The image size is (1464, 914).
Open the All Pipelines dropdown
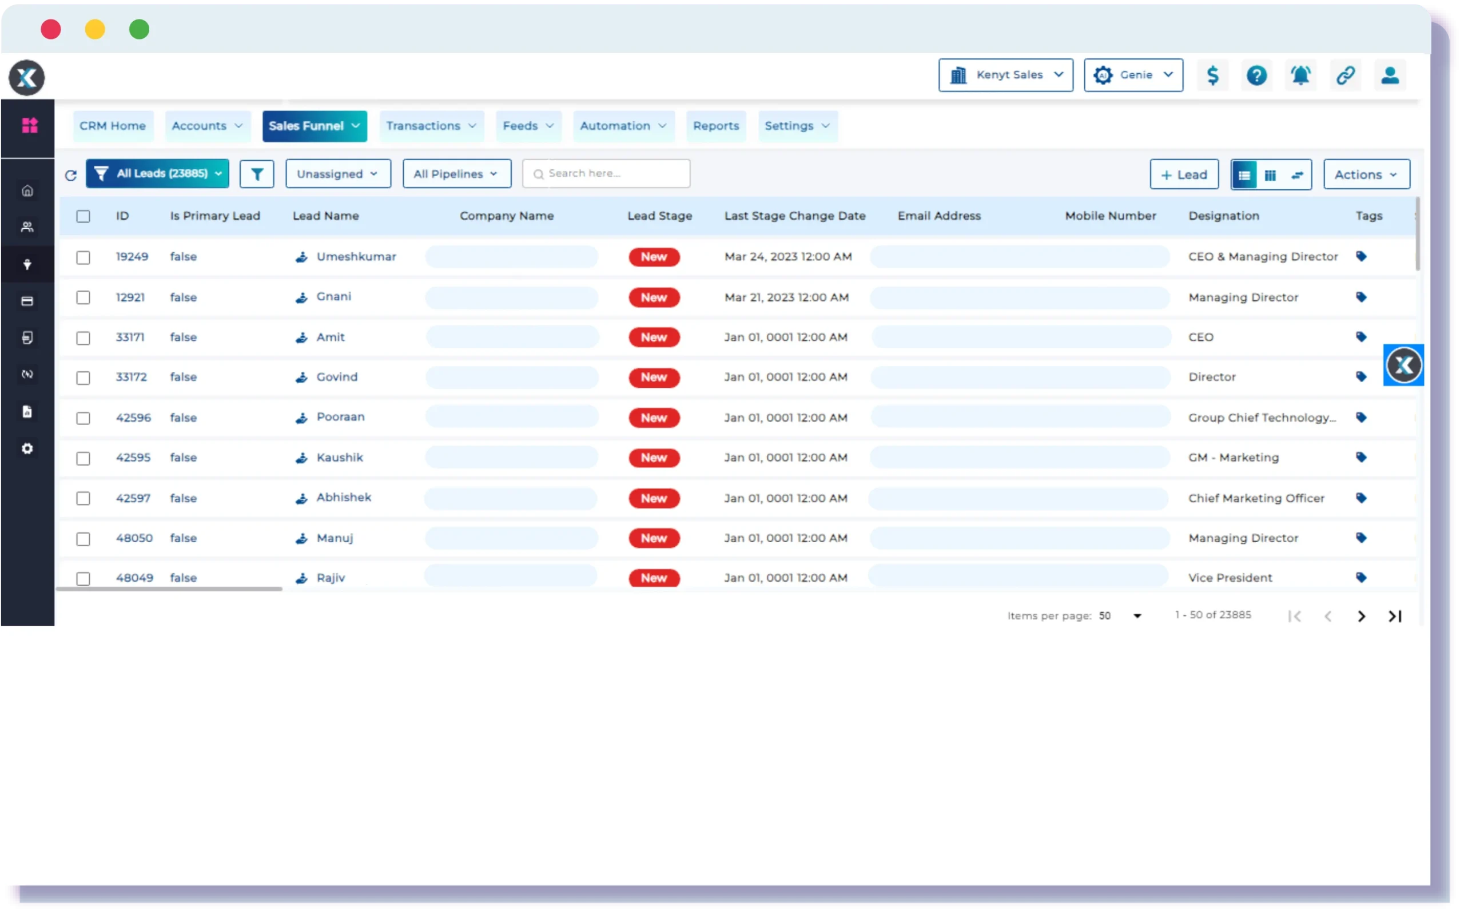click(x=456, y=174)
